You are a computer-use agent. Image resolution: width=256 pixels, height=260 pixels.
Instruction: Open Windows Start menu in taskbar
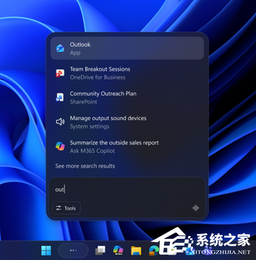pyautogui.click(x=46, y=250)
